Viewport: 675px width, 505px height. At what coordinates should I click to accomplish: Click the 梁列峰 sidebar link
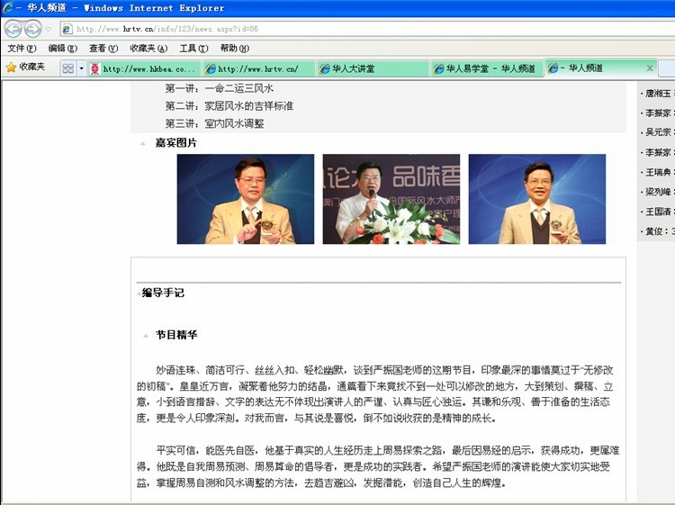coord(658,192)
